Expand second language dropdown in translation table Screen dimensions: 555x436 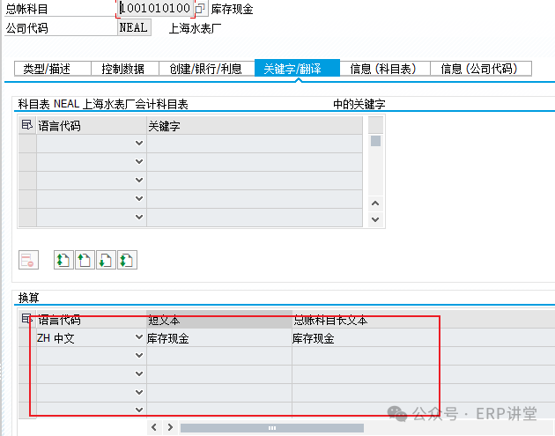coord(138,356)
